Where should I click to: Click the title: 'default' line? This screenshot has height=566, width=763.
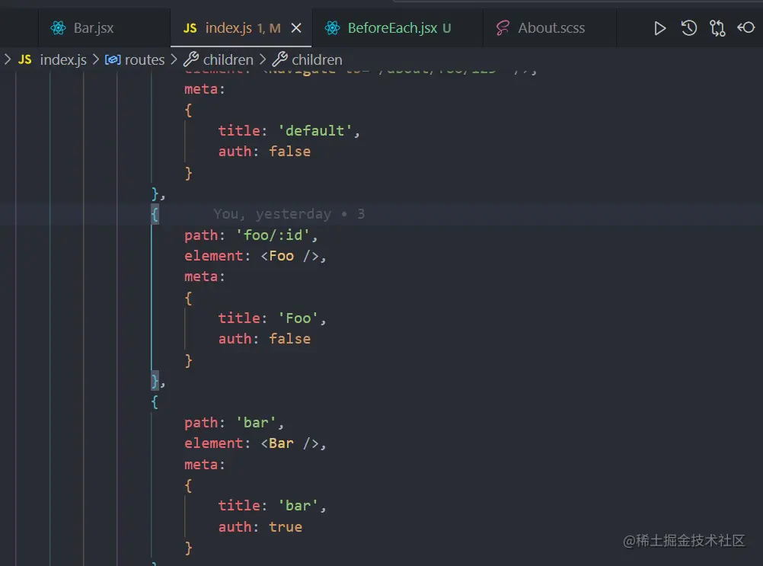click(x=289, y=131)
